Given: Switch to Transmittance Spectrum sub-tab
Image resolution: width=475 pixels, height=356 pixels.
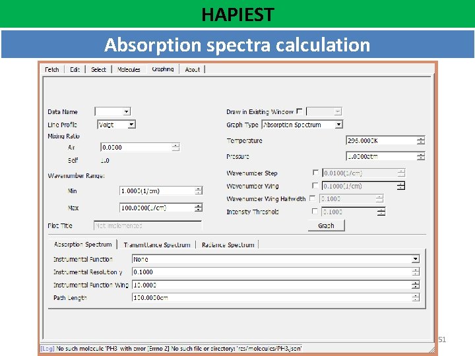Looking at the screenshot, I should (x=157, y=245).
